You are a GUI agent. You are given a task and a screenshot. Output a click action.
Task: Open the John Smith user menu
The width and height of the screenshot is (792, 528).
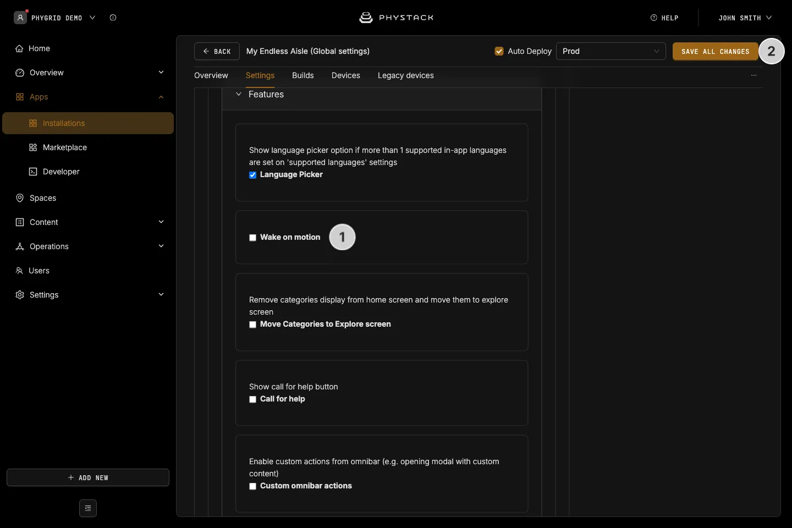(745, 18)
